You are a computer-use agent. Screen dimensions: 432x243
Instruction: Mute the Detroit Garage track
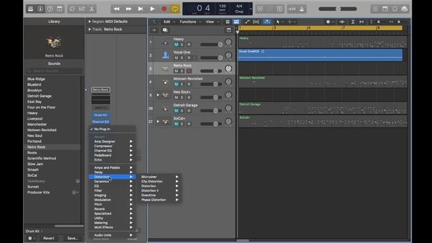pyautogui.click(x=176, y=111)
